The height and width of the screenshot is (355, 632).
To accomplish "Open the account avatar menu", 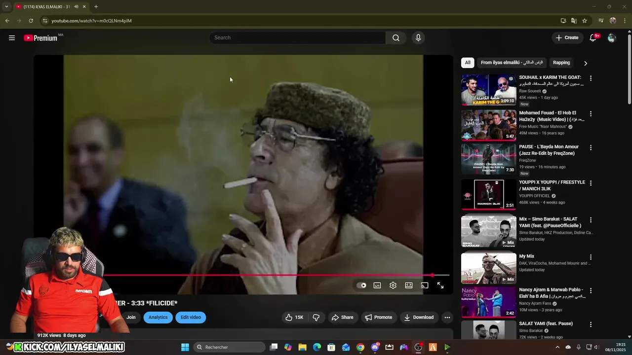I will tap(612, 38).
